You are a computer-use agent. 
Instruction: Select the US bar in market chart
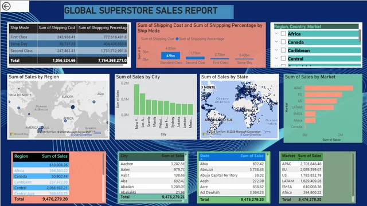click(x=321, y=101)
